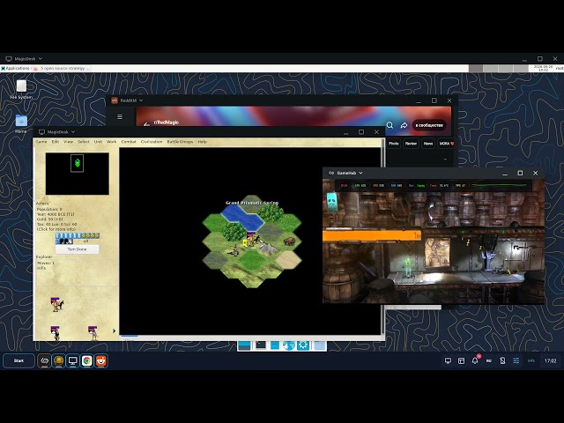
Task: Click the Freeciv minimap overview
Action: click(78, 174)
